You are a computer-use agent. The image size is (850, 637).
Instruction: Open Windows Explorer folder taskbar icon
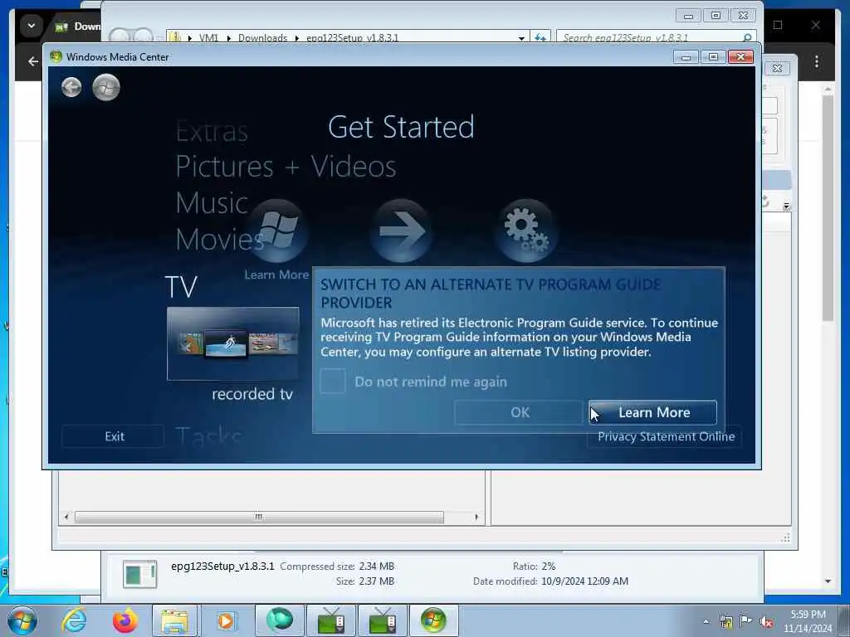174,620
